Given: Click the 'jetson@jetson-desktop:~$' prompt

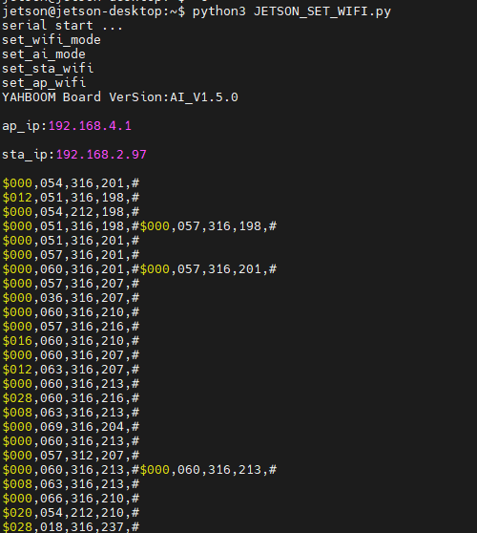Looking at the screenshot, I should pos(93,11).
